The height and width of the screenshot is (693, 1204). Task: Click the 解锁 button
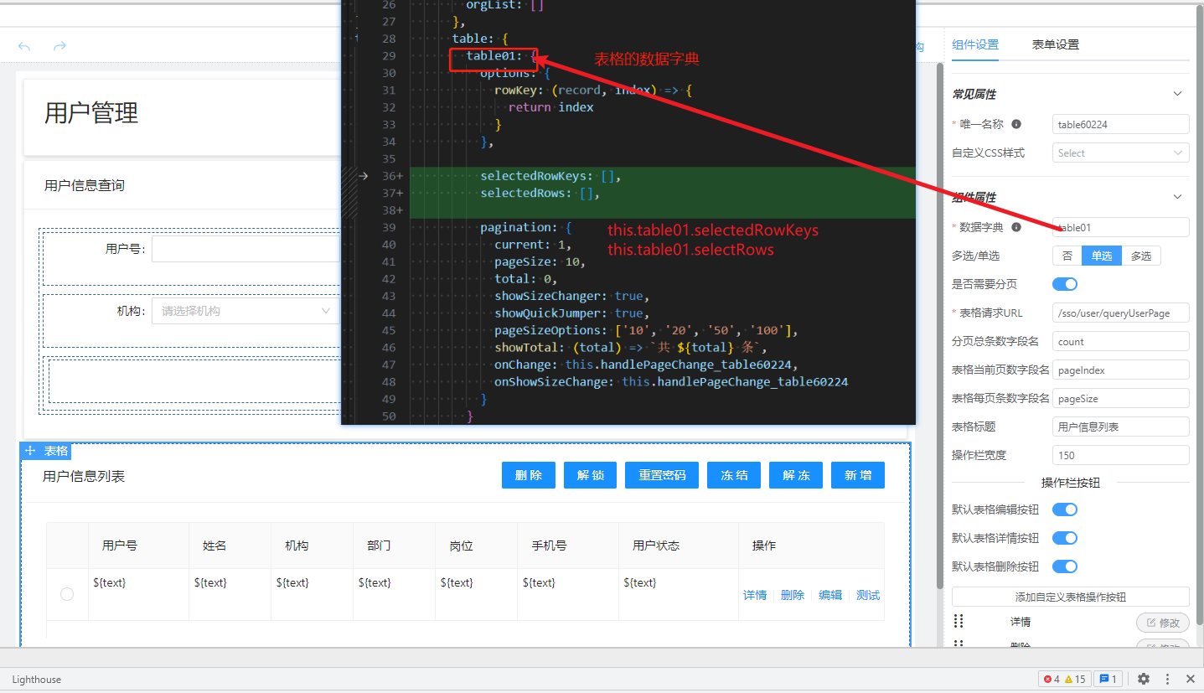pyautogui.click(x=590, y=475)
